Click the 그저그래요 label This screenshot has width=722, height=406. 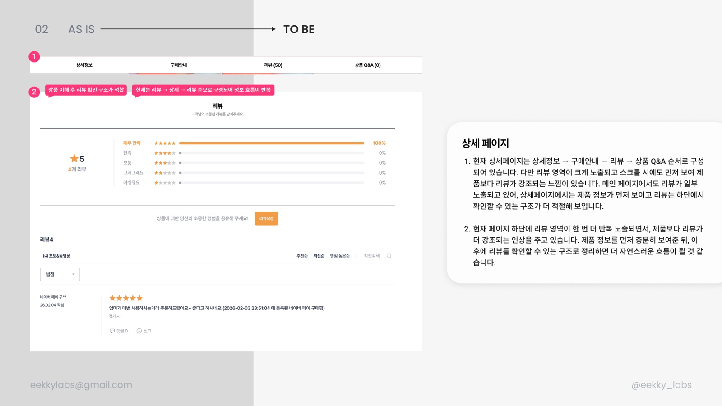click(133, 173)
